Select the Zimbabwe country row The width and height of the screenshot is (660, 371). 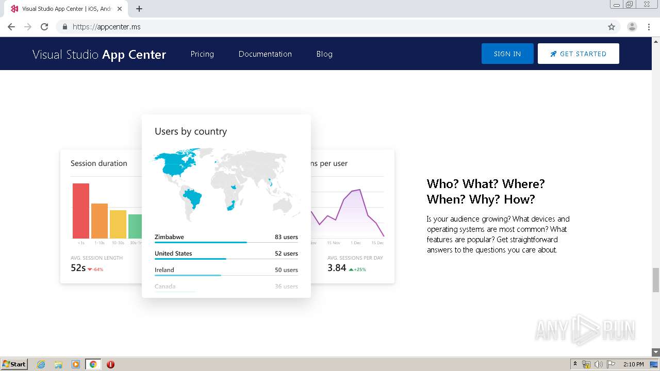click(226, 238)
